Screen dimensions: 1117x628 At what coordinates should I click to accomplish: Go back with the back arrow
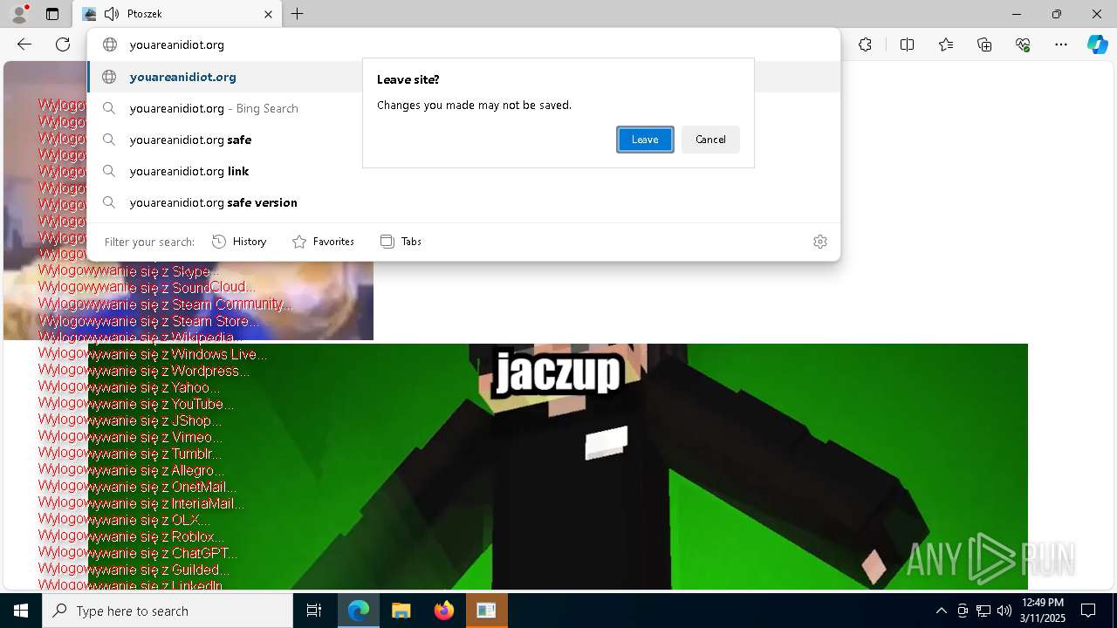tap(24, 44)
